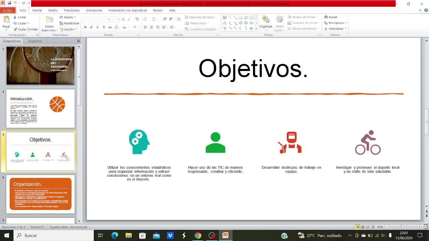
Task: Switch to the Revisar tab
Action: pos(158,10)
